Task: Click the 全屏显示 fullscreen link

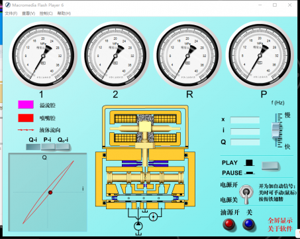Action: pyautogui.click(x=280, y=220)
